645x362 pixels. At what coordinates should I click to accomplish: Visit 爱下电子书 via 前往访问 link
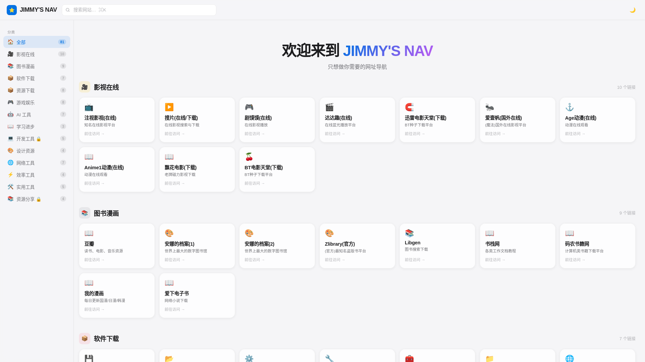[x=175, y=309]
